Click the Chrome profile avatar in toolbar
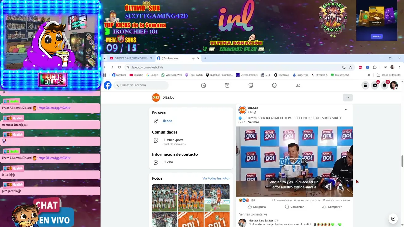This screenshot has height=227, width=404. point(392,67)
